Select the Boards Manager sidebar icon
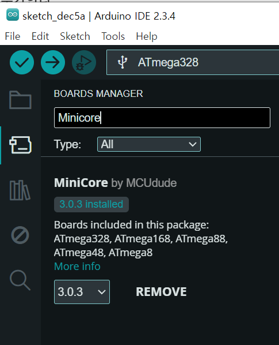This screenshot has width=279, height=345. 20,145
